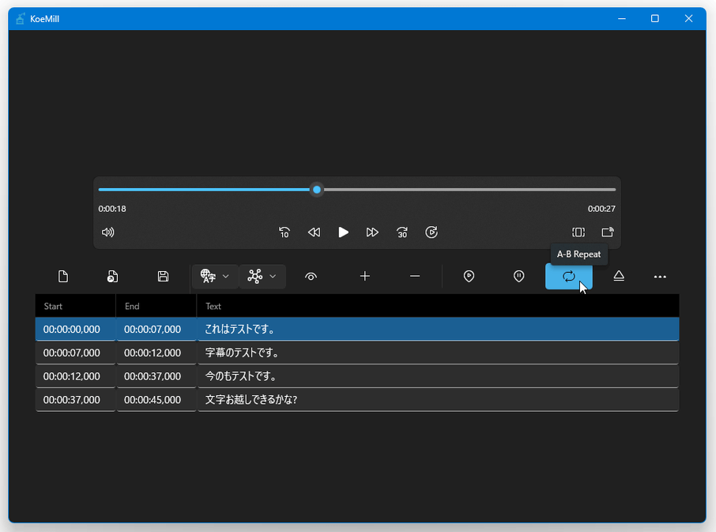Screen dimensions: 716x532
Task: Select the subtitle row starting at 00:00:12,000
Action: (356, 376)
